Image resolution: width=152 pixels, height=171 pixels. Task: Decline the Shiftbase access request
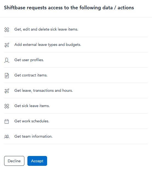[x=14, y=161]
